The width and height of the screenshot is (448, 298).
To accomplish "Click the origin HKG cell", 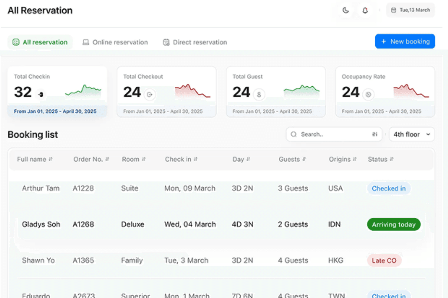I will (336, 260).
